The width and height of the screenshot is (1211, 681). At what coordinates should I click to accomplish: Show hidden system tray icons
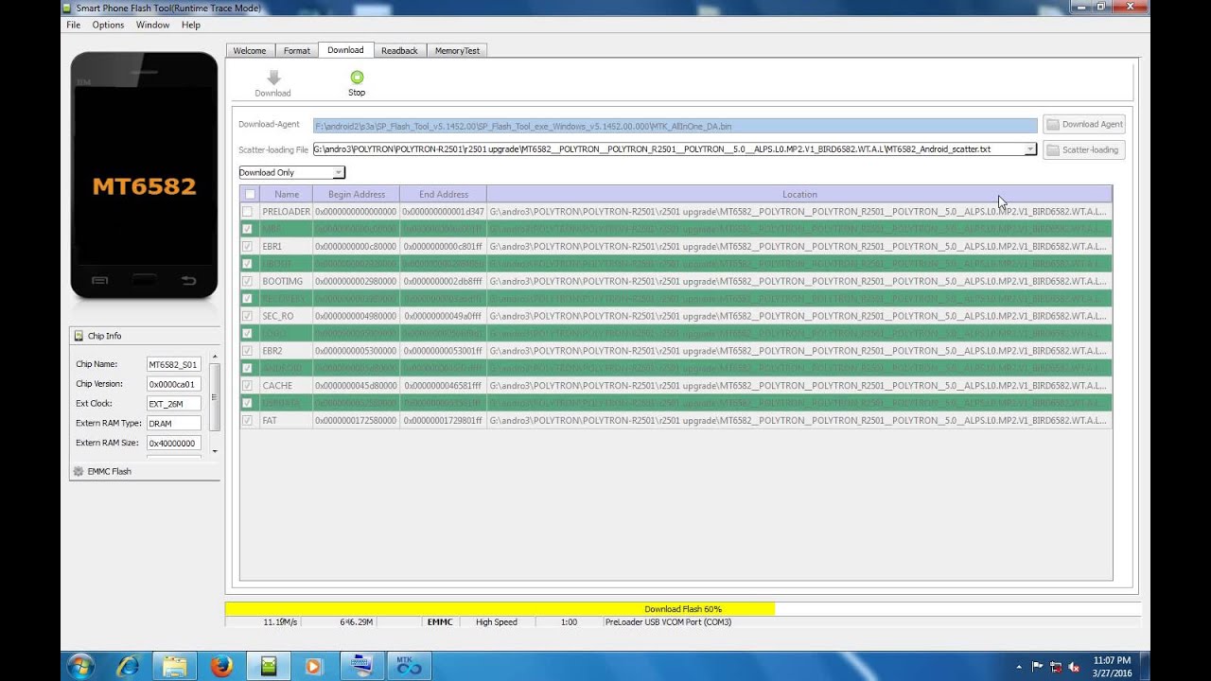coord(1020,666)
